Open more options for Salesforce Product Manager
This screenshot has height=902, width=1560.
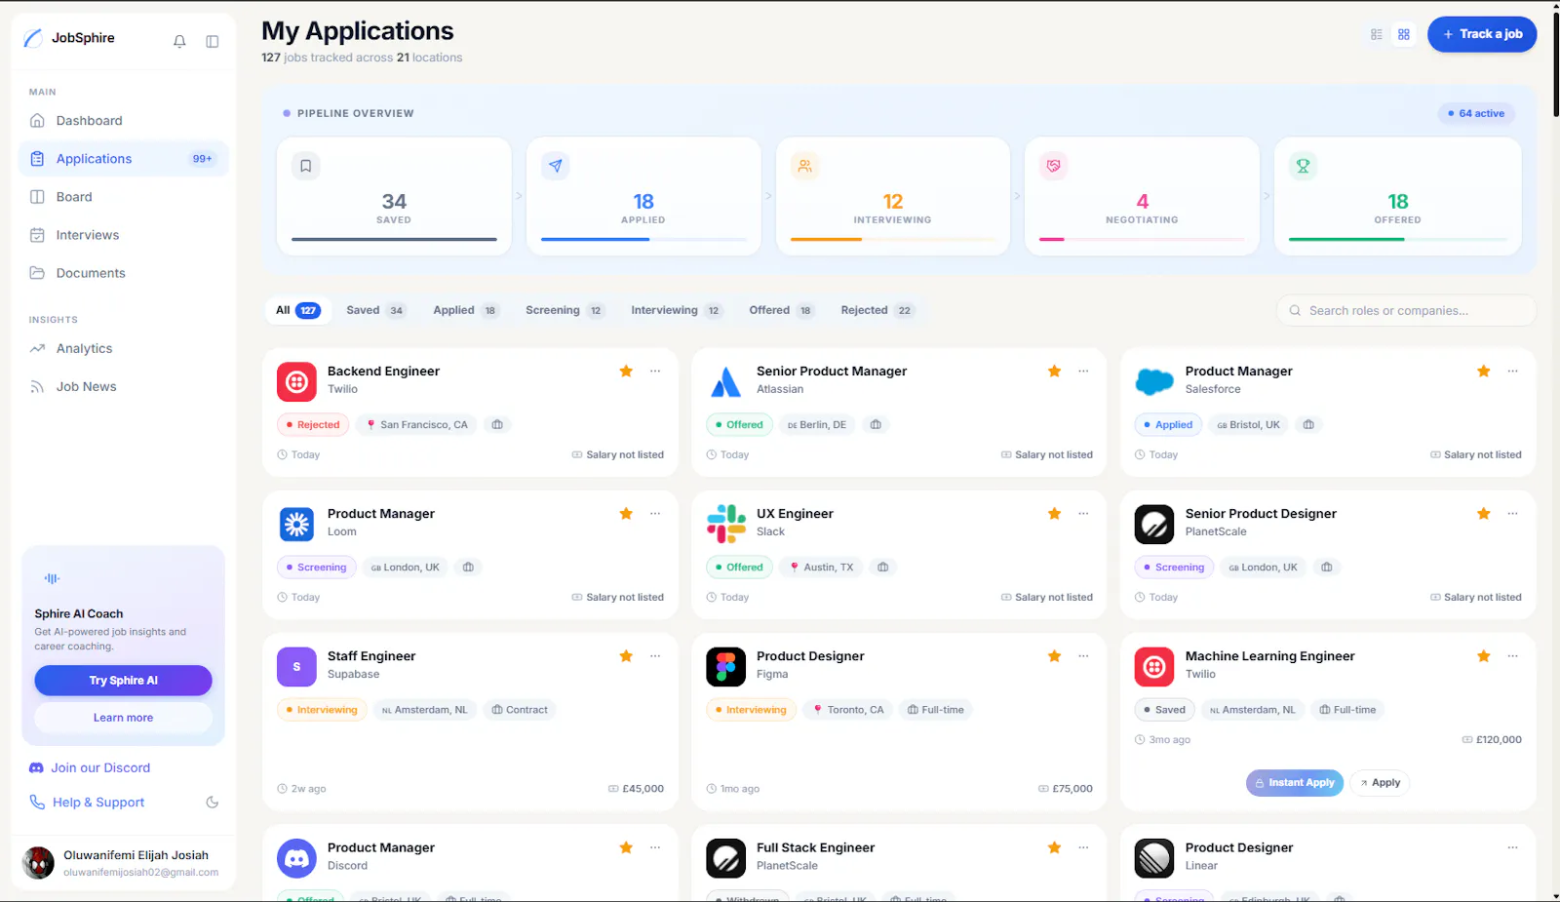pos(1512,372)
